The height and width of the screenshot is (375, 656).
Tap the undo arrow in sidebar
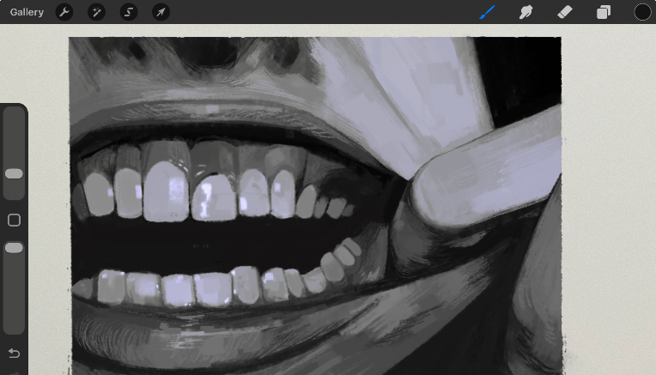[14, 353]
